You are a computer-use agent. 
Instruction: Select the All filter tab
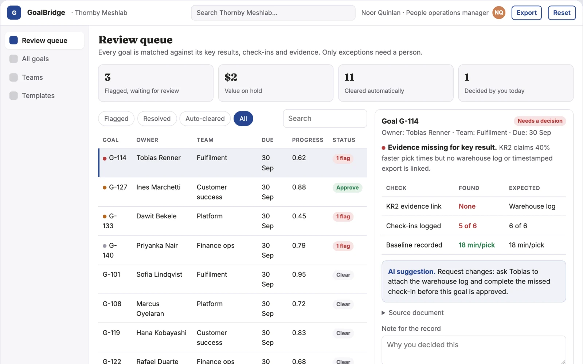point(243,119)
